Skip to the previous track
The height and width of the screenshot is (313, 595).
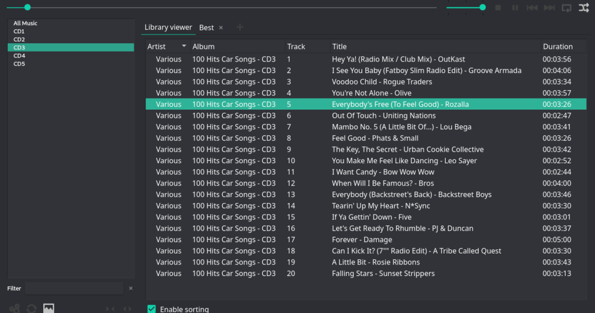pyautogui.click(x=532, y=8)
